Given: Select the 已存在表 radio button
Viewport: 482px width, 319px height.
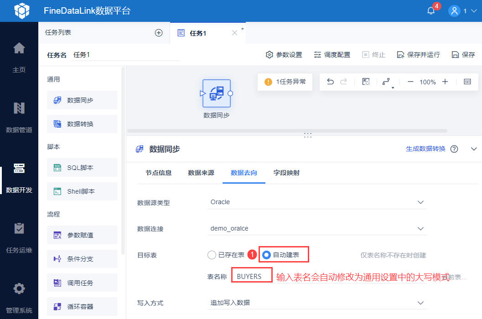Looking at the screenshot, I should 212,255.
